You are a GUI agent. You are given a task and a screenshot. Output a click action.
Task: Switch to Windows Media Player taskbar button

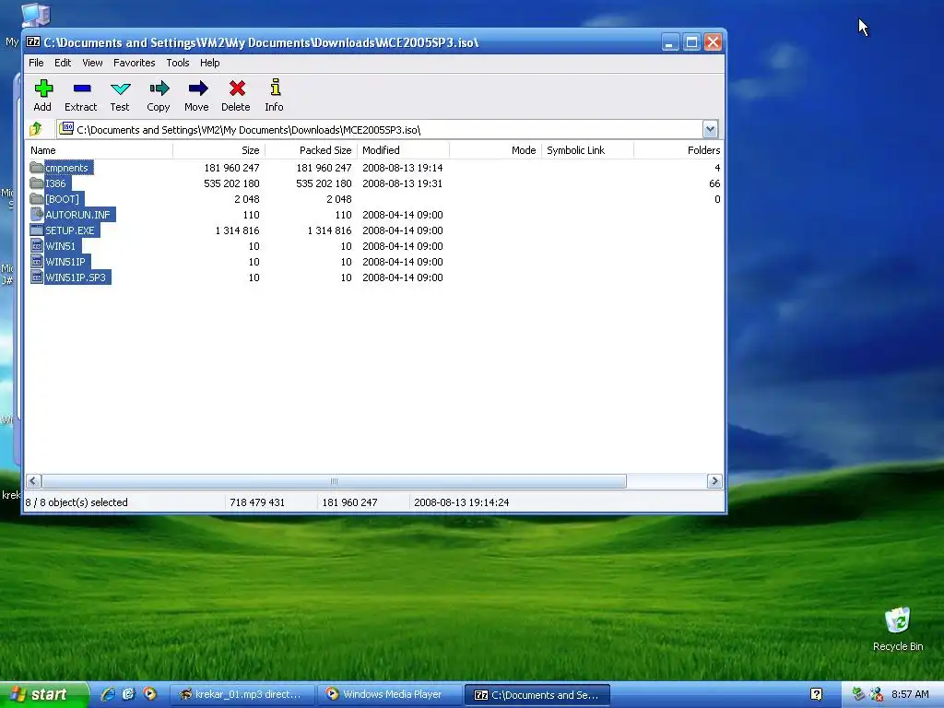pyautogui.click(x=389, y=695)
